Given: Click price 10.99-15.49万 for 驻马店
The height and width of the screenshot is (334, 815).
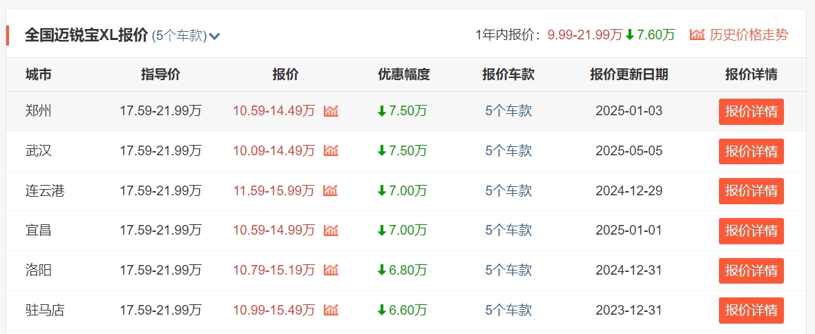Looking at the screenshot, I should 274,310.
